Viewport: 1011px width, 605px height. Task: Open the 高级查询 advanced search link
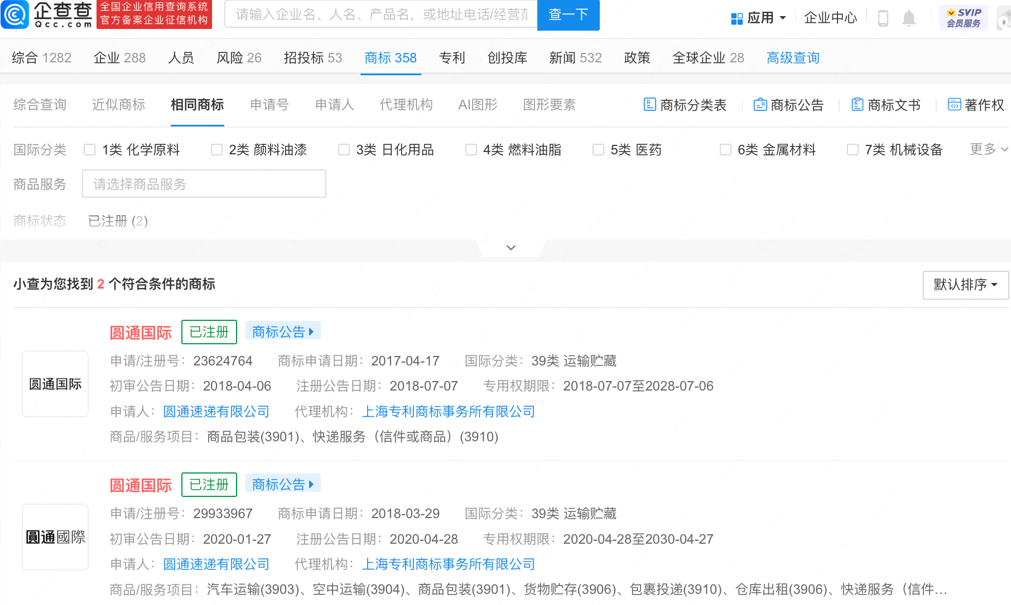(x=793, y=58)
